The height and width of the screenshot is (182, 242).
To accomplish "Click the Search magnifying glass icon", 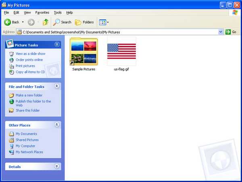I will point(56,22).
